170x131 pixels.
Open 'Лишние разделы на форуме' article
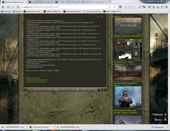click(x=127, y=36)
